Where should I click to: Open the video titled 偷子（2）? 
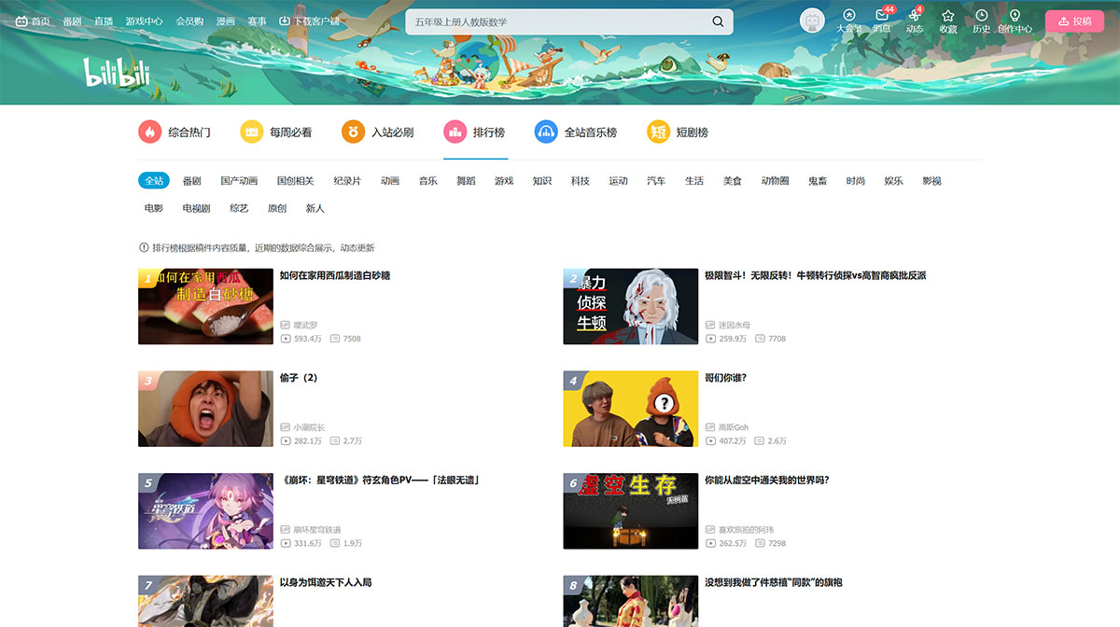pyautogui.click(x=301, y=376)
